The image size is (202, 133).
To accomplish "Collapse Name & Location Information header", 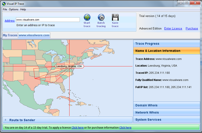I will coord(158,51).
